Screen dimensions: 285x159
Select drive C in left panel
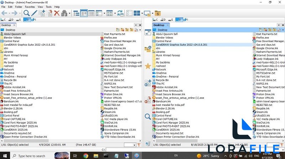point(3,20)
